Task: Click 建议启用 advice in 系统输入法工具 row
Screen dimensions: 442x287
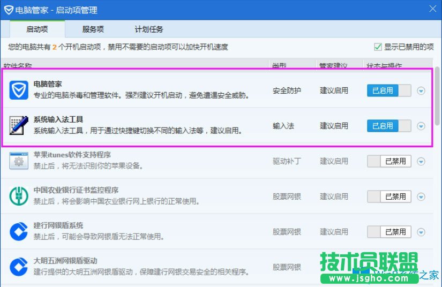Action: [334, 126]
